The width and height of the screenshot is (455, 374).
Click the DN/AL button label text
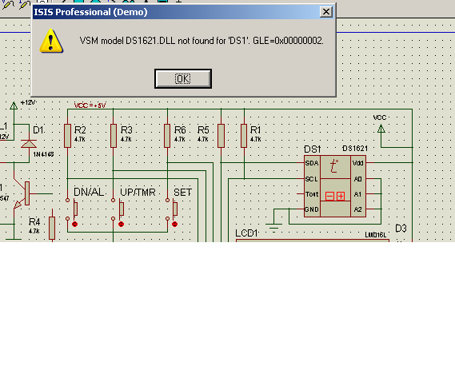tap(89, 192)
